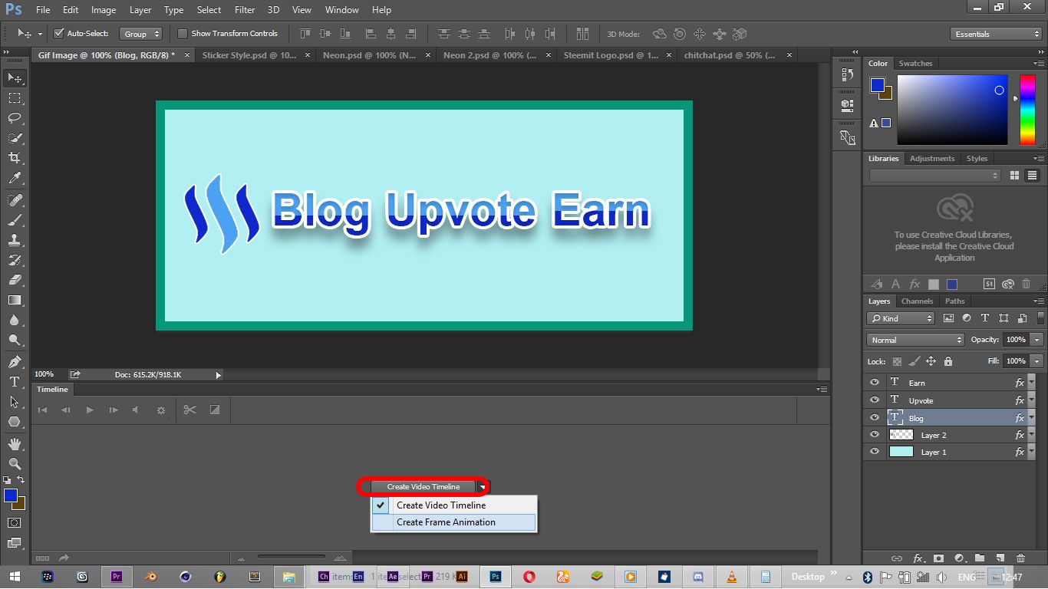The width and height of the screenshot is (1048, 589).
Task: Filter layers by type with the T icon
Action: point(985,318)
